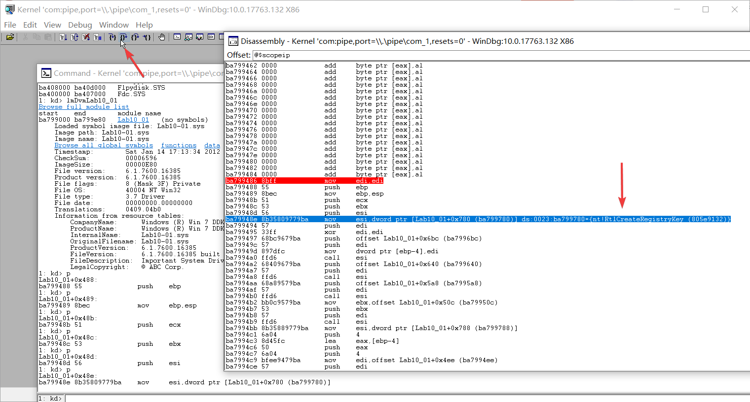
Task: Click the Offset field containing @$scopeip
Action: (501, 55)
